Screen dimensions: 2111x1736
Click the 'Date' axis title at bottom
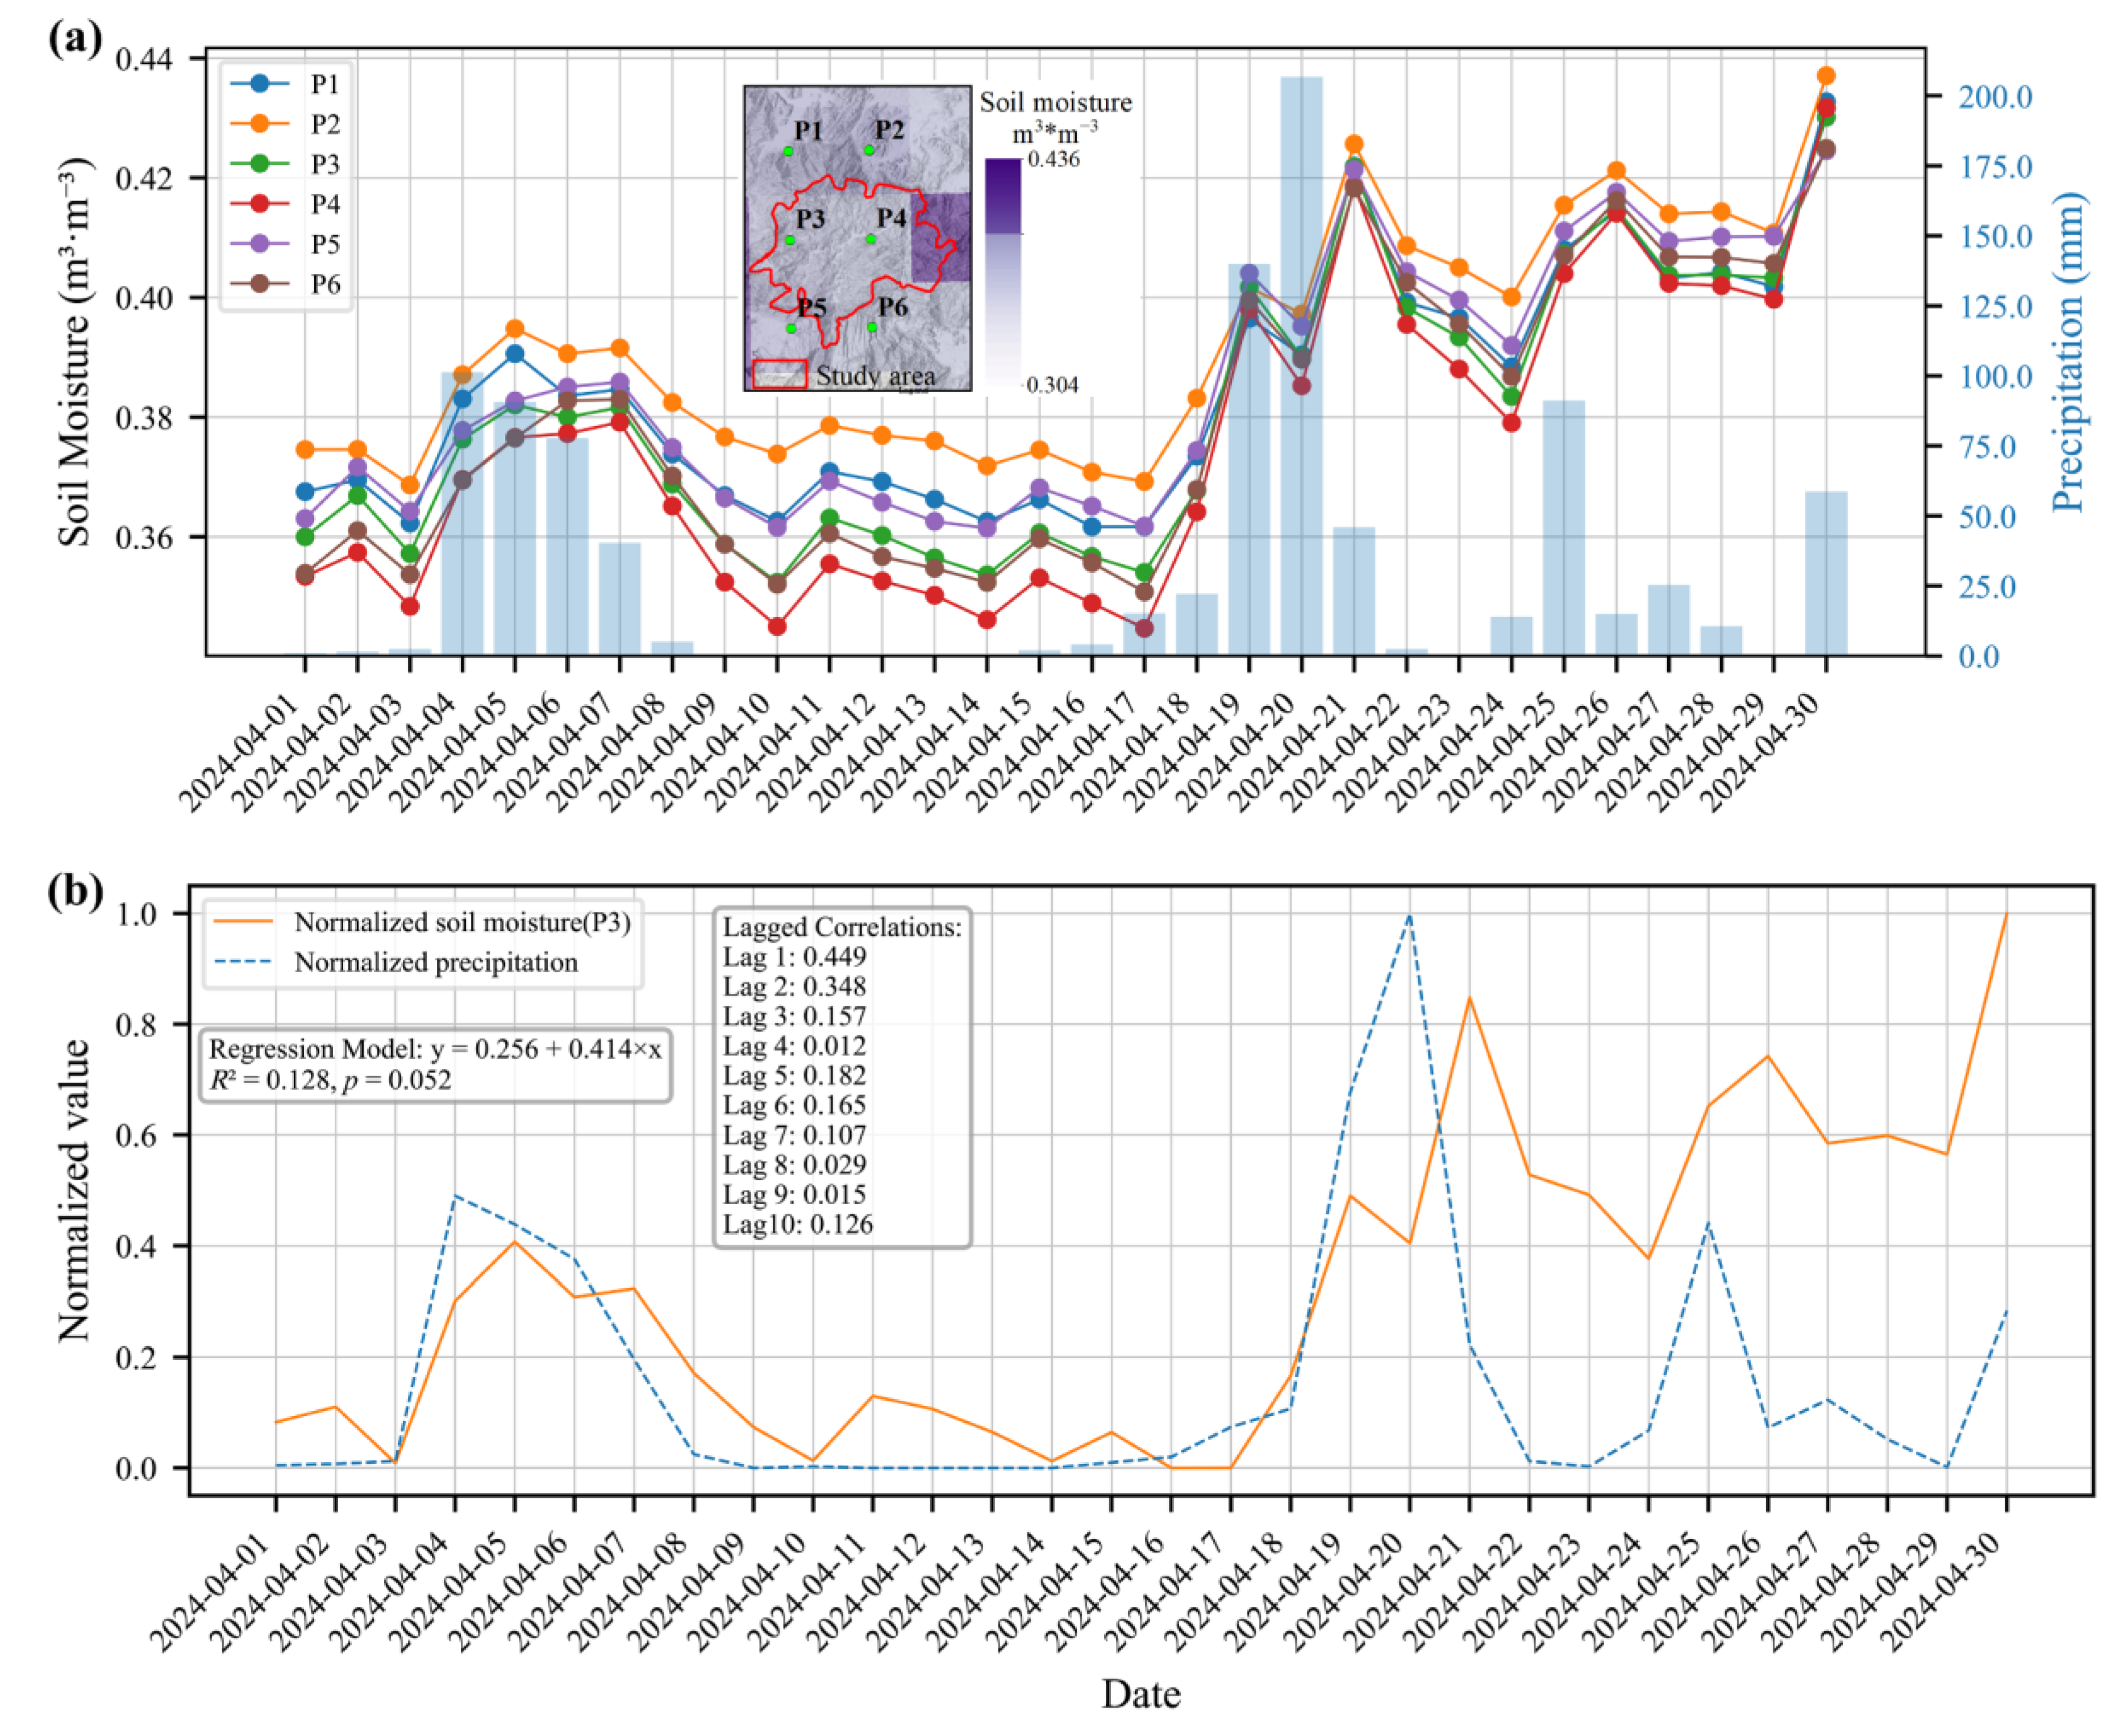(x=1140, y=1693)
